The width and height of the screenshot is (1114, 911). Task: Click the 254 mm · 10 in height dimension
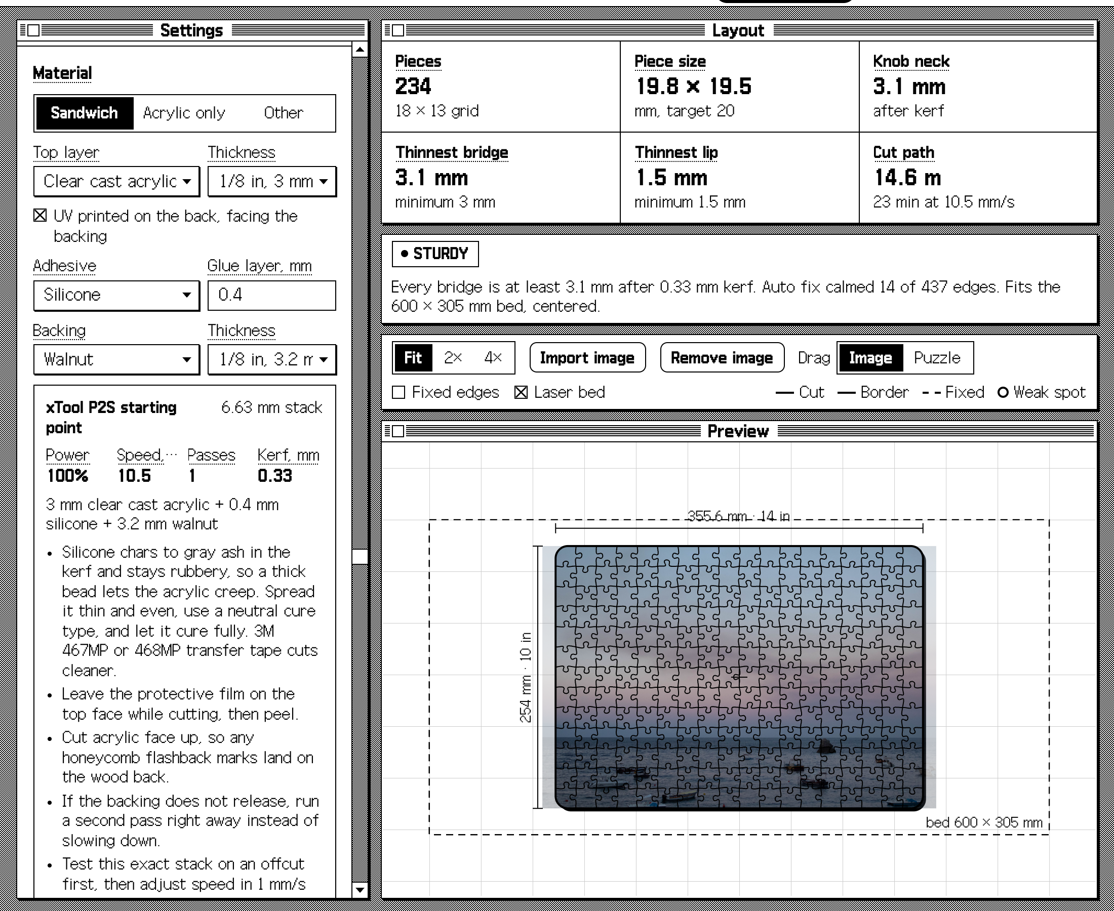[526, 678]
